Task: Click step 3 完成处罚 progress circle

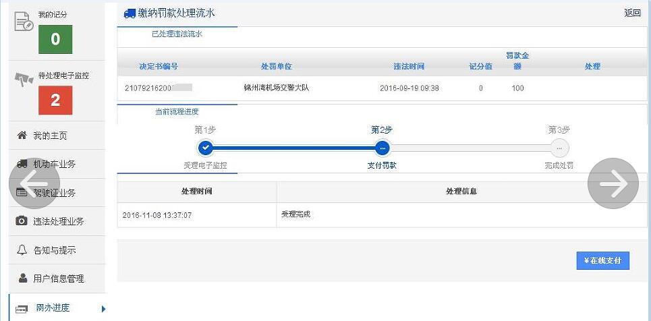Action: [559, 148]
